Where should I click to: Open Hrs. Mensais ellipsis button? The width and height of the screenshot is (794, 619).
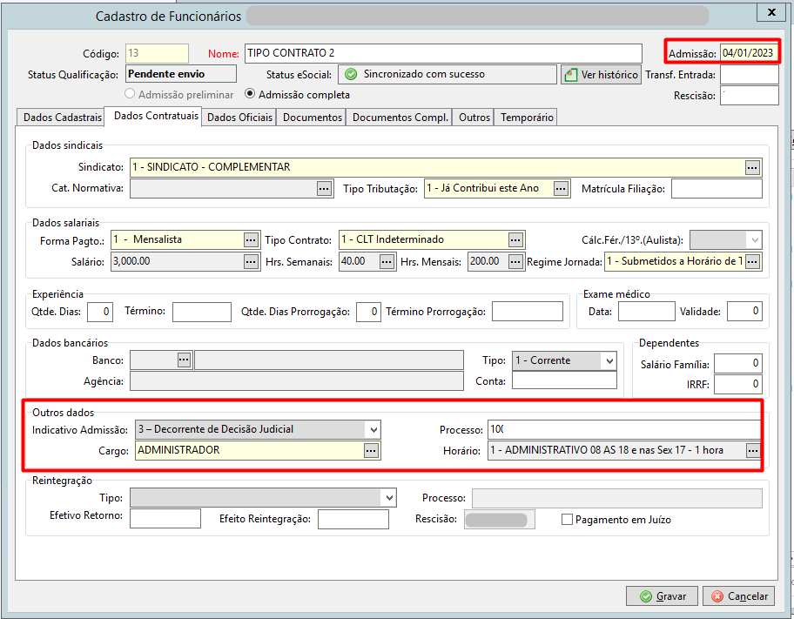tap(515, 262)
